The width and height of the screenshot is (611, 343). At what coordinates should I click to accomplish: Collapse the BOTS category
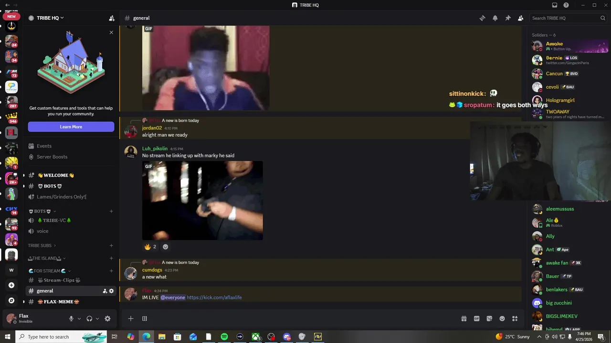pos(42,211)
